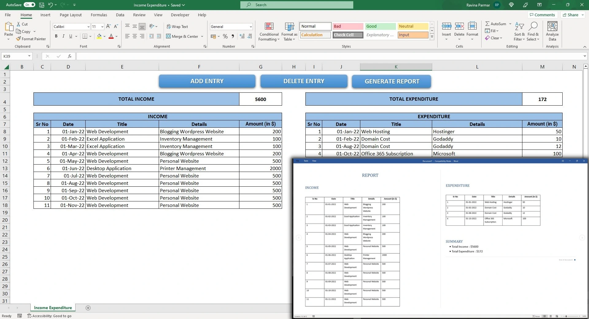Click the AutoSum icon
Screen dimensions: 589x319
(488, 24)
